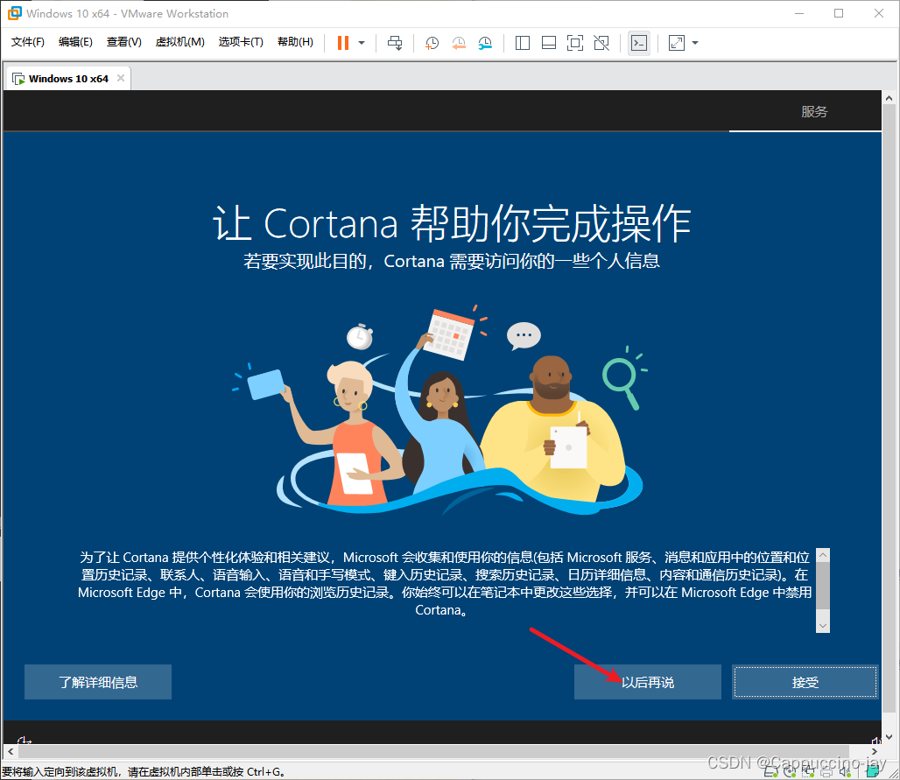900x780 pixels.
Task: Pause the virtual machine with the orange button
Action: coord(342,43)
